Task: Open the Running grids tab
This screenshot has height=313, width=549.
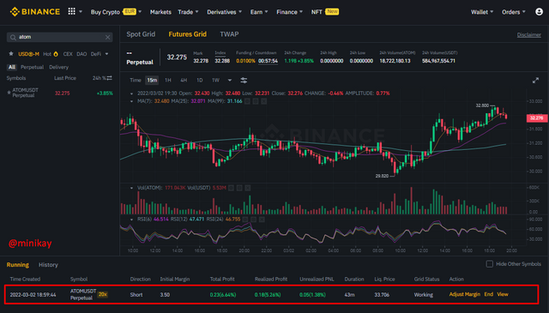Action: tap(17, 265)
